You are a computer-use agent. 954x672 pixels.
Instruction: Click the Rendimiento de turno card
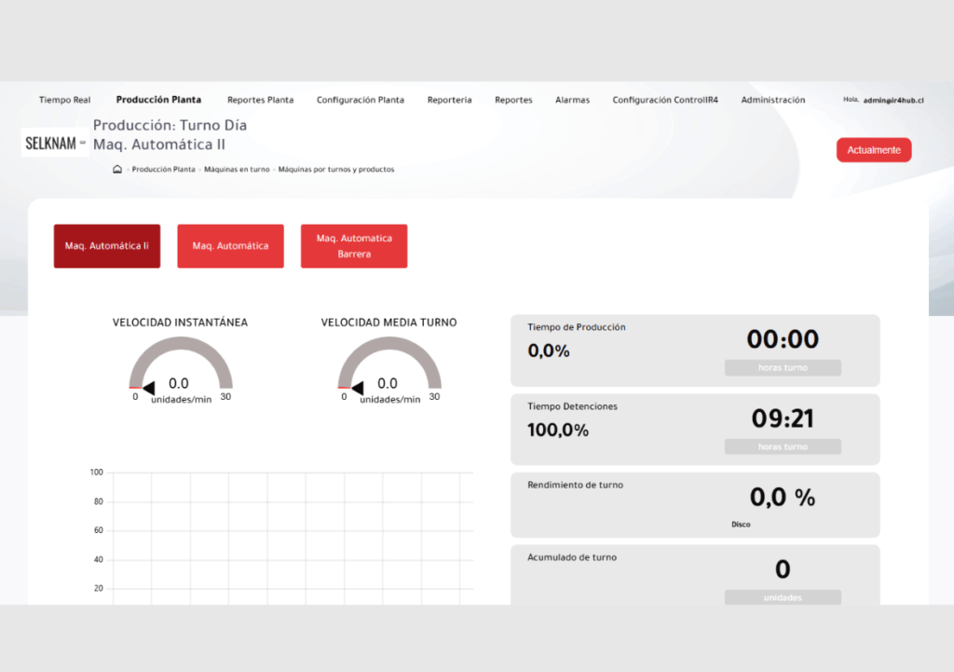tap(694, 504)
